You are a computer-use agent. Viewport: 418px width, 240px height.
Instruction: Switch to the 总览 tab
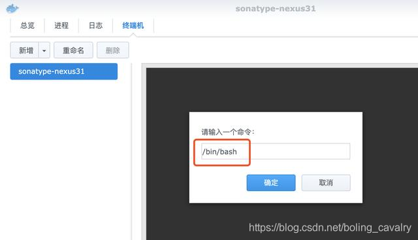point(27,25)
